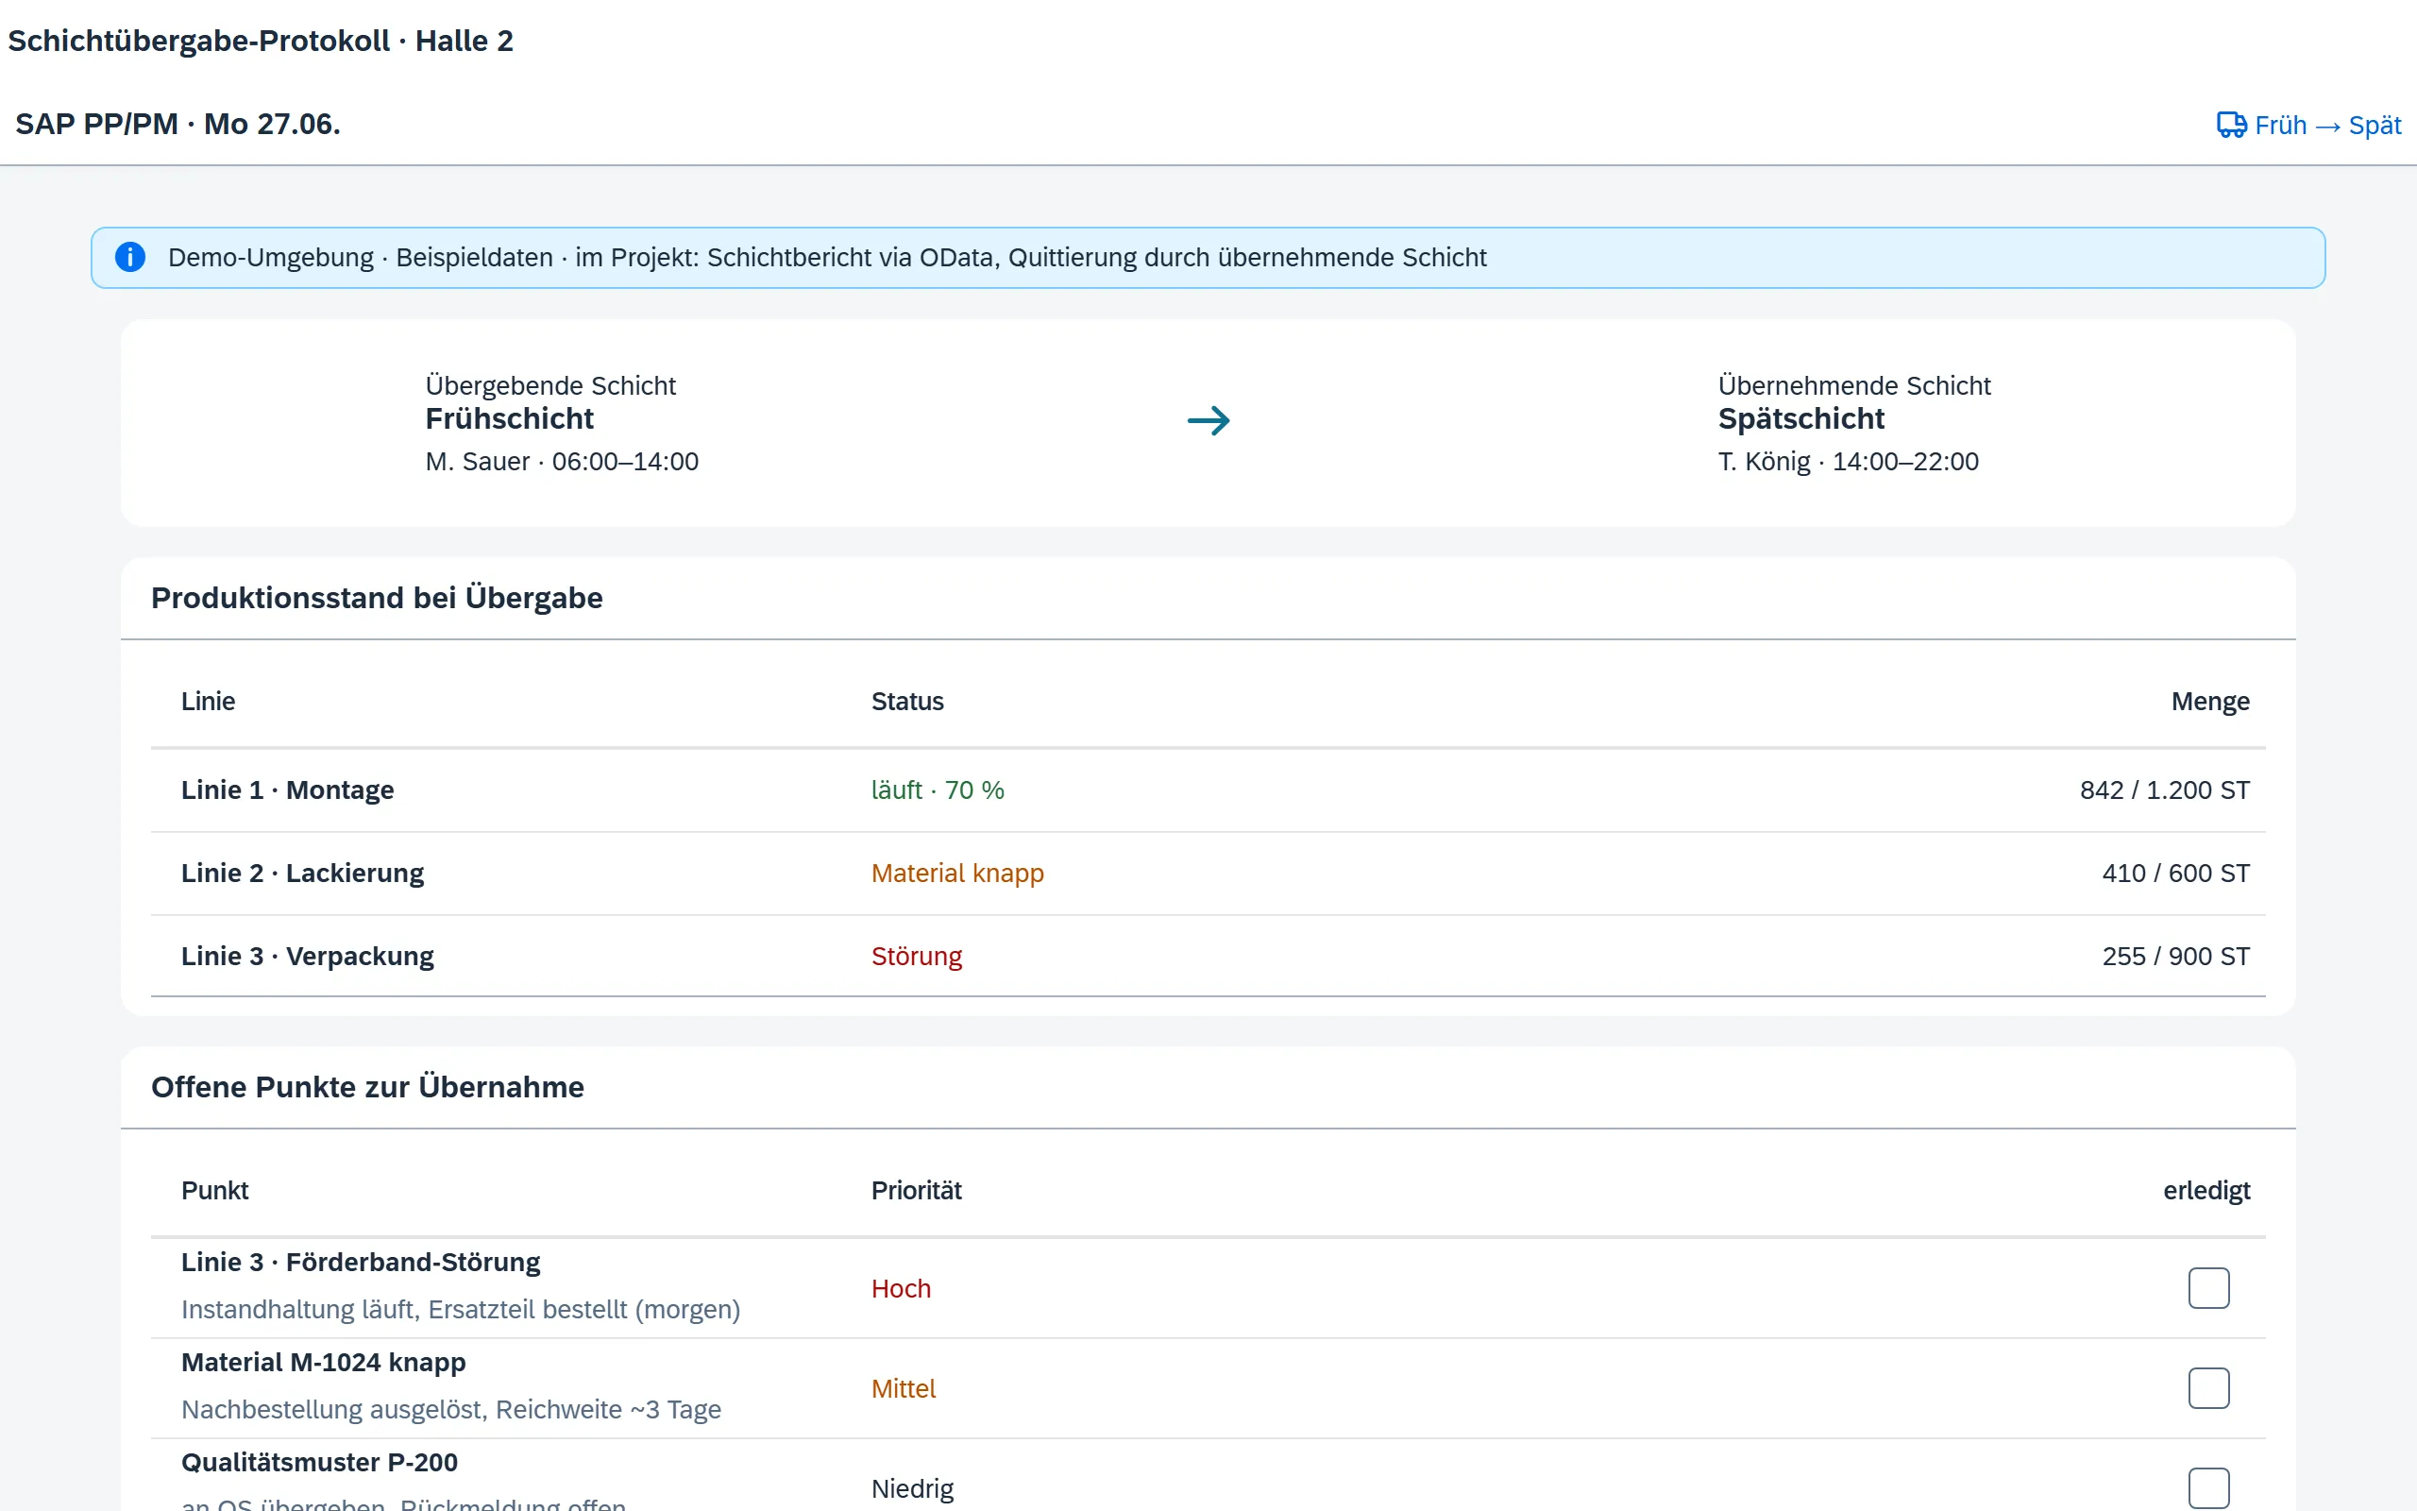Click the shift truck icon next to Früh
Viewport: 2417px width, 1511px height.
pos(2231,125)
